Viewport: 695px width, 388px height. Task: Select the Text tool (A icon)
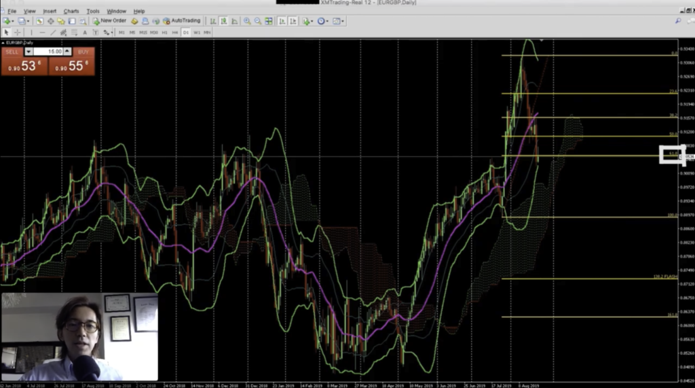tap(85, 33)
